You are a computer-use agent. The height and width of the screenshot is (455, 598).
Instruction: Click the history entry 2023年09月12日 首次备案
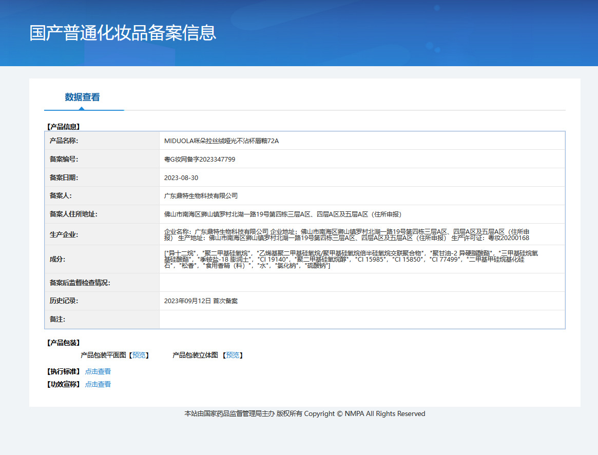201,301
